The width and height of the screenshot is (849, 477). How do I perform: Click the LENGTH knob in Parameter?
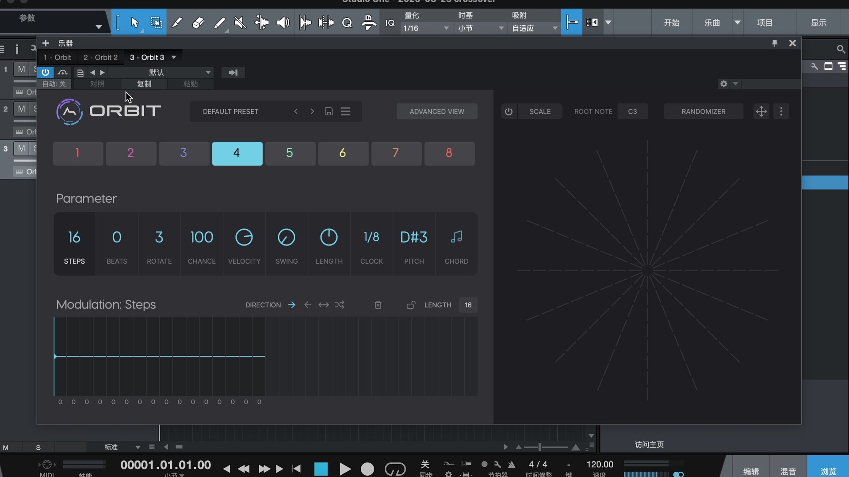[x=329, y=238]
